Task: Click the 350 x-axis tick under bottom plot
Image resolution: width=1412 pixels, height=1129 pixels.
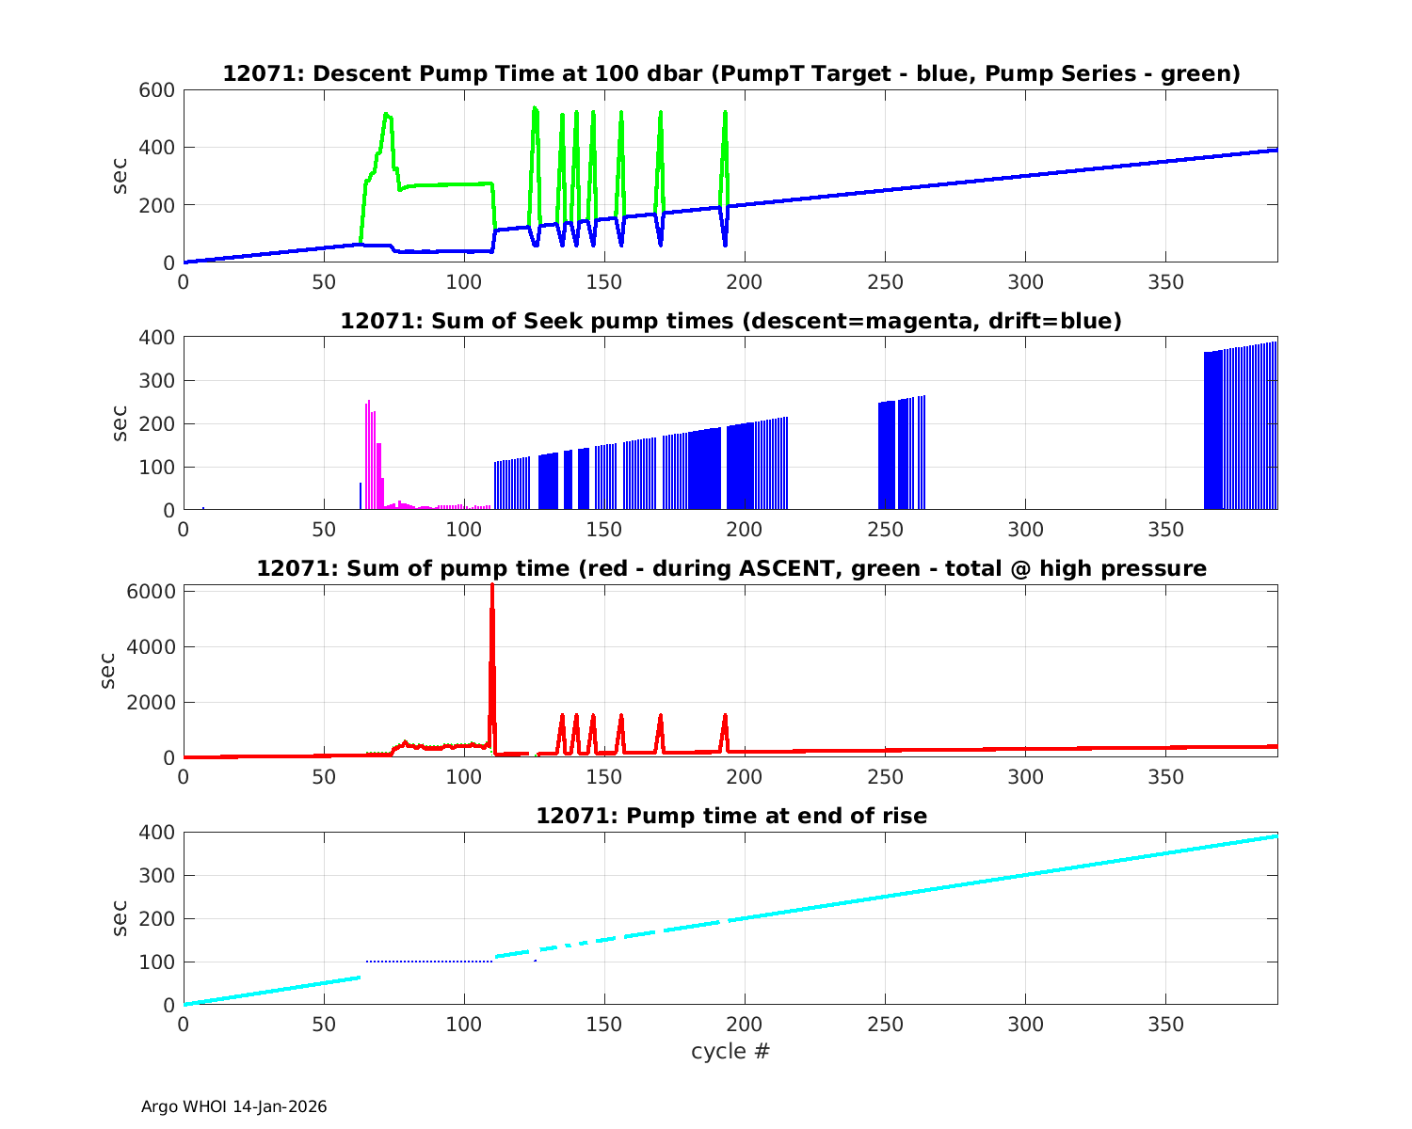Action: tap(1165, 1024)
